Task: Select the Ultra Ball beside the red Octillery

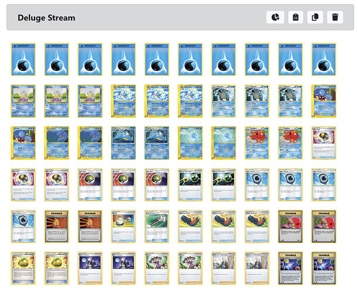Action: [x=324, y=143]
